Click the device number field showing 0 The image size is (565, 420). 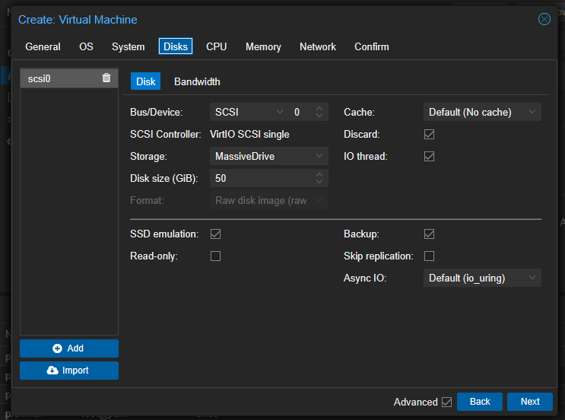(301, 112)
